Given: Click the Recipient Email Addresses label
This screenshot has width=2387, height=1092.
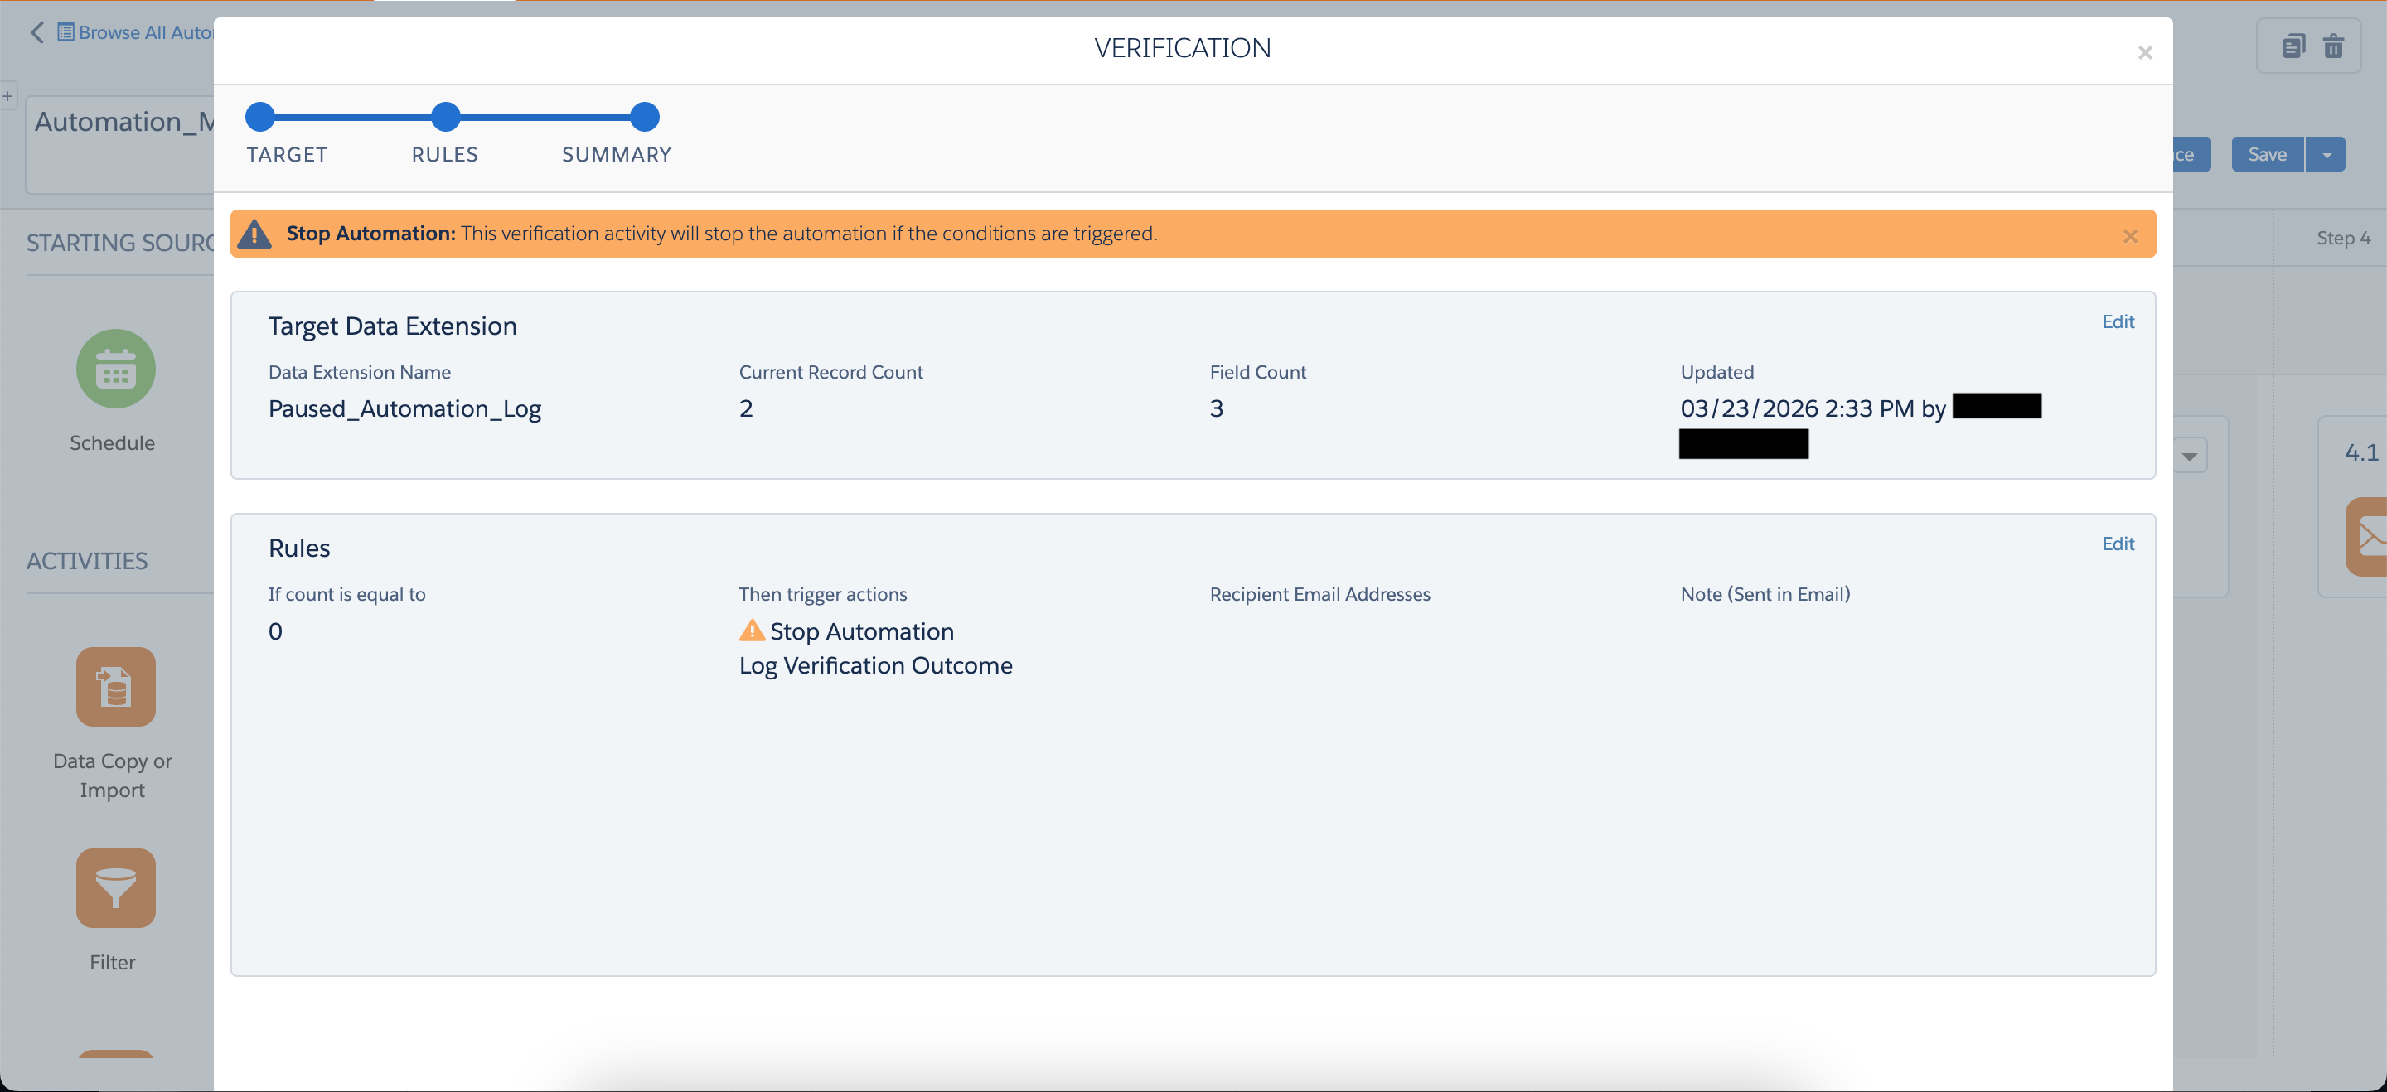Looking at the screenshot, I should pyautogui.click(x=1319, y=595).
